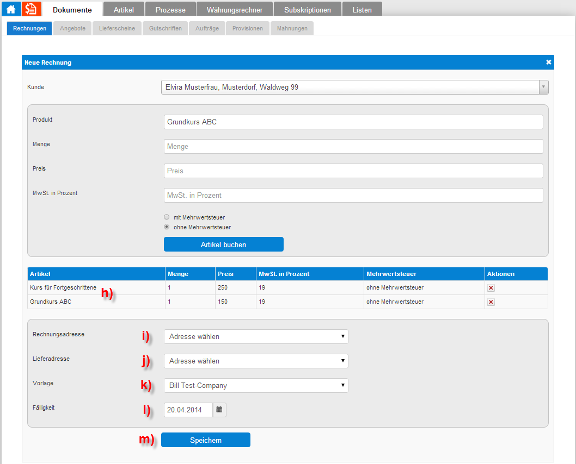Select the Aufträge sub-tab
Viewport: 576px width, 464px height.
click(207, 28)
